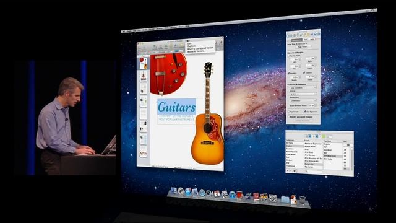Select font size 48 in size list
Viewport: 396px width, 223px height.
pyautogui.click(x=345, y=159)
